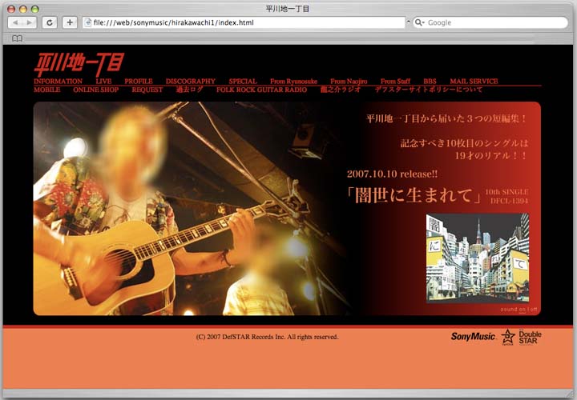
Task: Click the album cover thumbnail
Action: click(478, 258)
